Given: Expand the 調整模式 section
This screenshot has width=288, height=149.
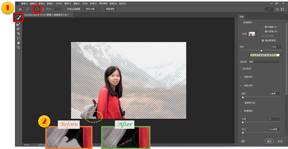Looking at the screenshot, I should (x=240, y=77).
